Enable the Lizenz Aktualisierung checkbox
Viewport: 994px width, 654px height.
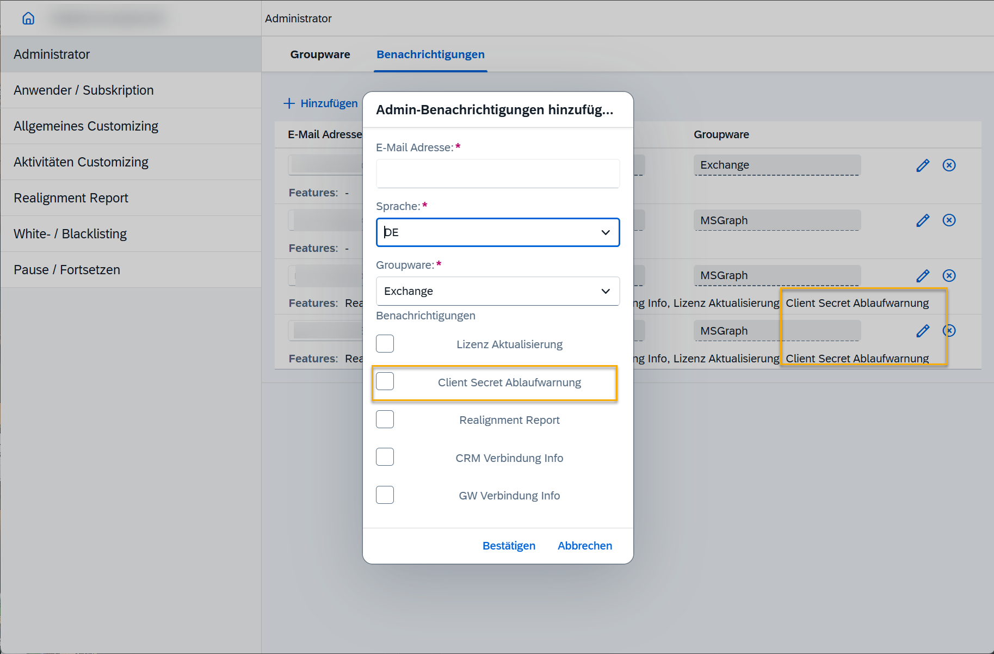pos(385,344)
